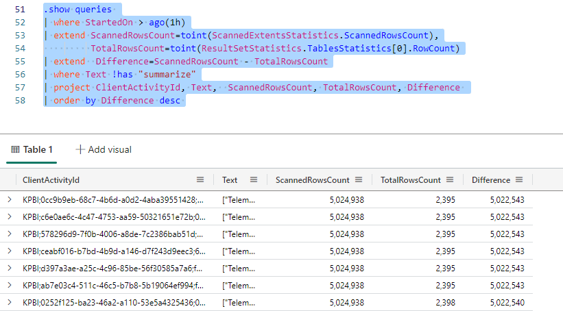Click the Text cell in first row

pyautogui.click(x=239, y=200)
